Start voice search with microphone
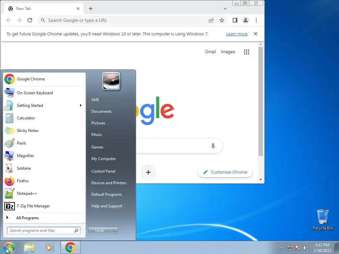 (213, 146)
